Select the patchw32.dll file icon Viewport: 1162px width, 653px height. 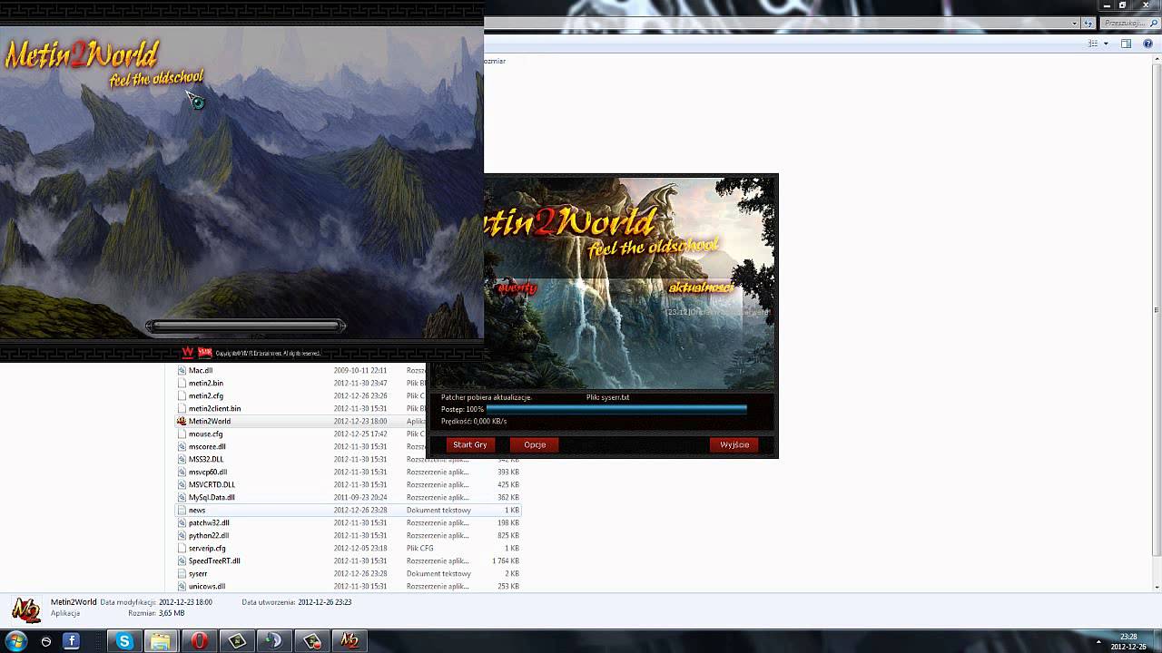click(x=182, y=522)
